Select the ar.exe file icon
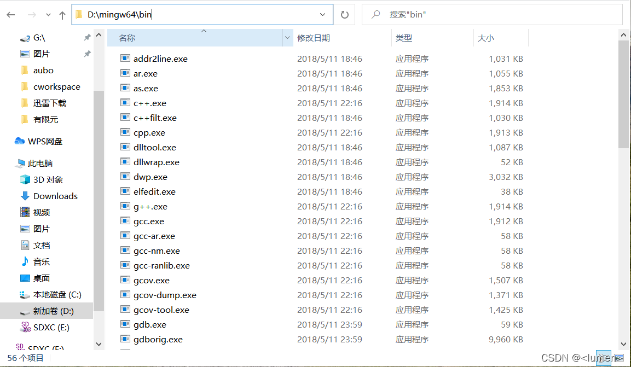Screen dimensions: 631x367 click(x=125, y=73)
